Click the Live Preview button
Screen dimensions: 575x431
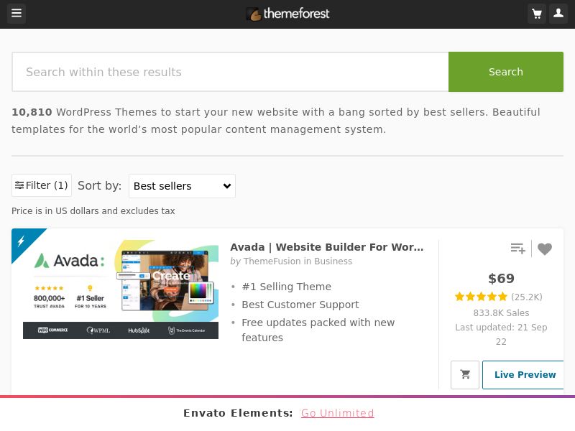click(525, 374)
